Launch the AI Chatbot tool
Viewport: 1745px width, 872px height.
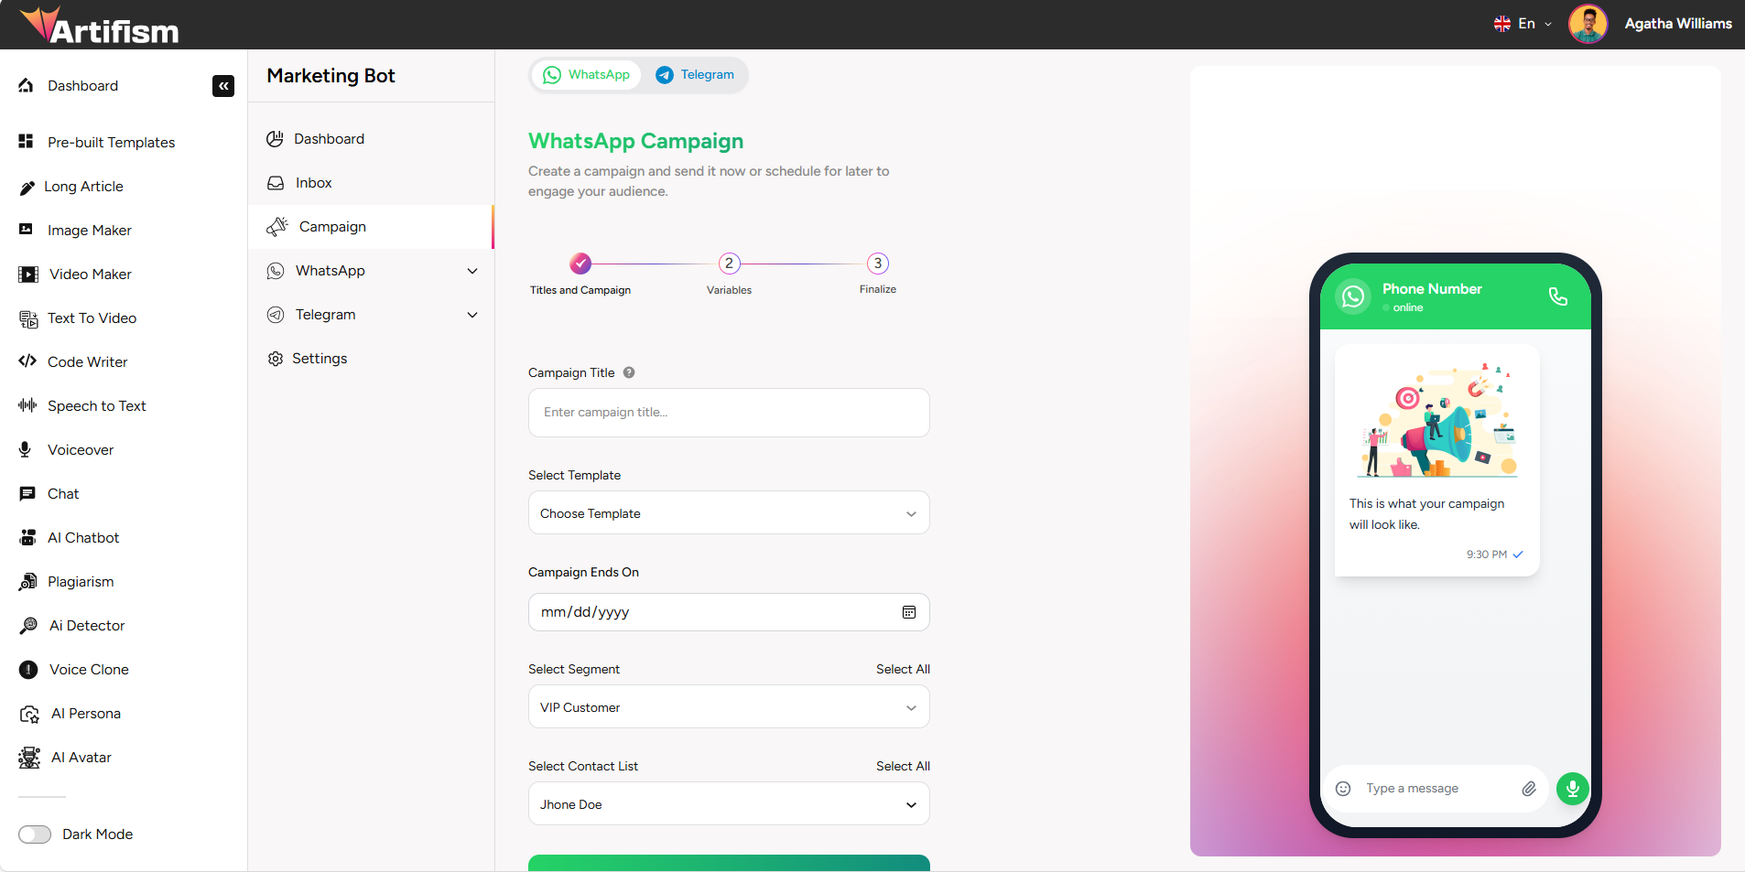(x=83, y=537)
